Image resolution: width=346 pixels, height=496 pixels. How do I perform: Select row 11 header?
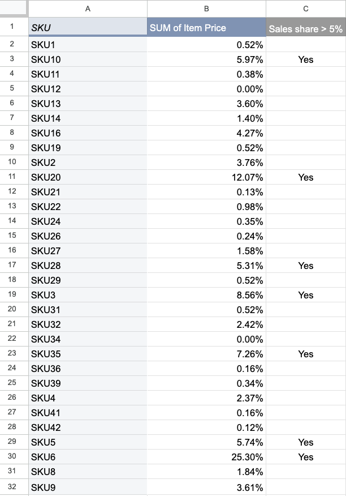click(x=12, y=177)
